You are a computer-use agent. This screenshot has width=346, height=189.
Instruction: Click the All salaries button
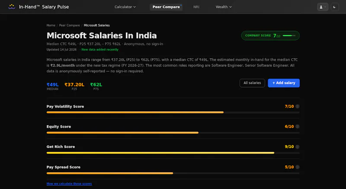[252, 83]
